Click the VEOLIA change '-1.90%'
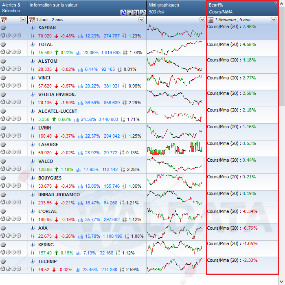The image size is (285, 285). click(68, 103)
